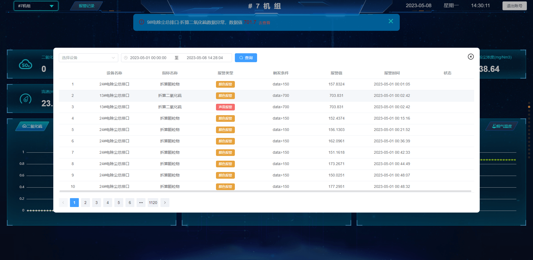Click the SO₂ cloud icon in background panel
533x260 pixels.
click(x=26, y=64)
